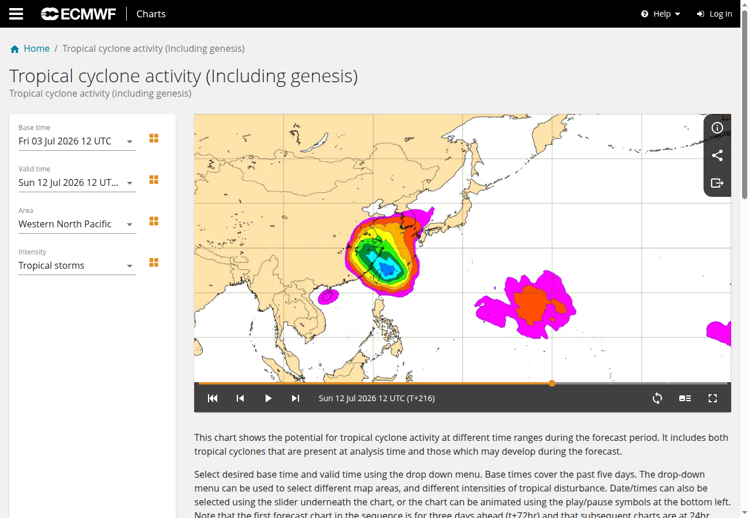The image size is (749, 518).
Task: Enter fullscreen chart view
Action: (713, 398)
